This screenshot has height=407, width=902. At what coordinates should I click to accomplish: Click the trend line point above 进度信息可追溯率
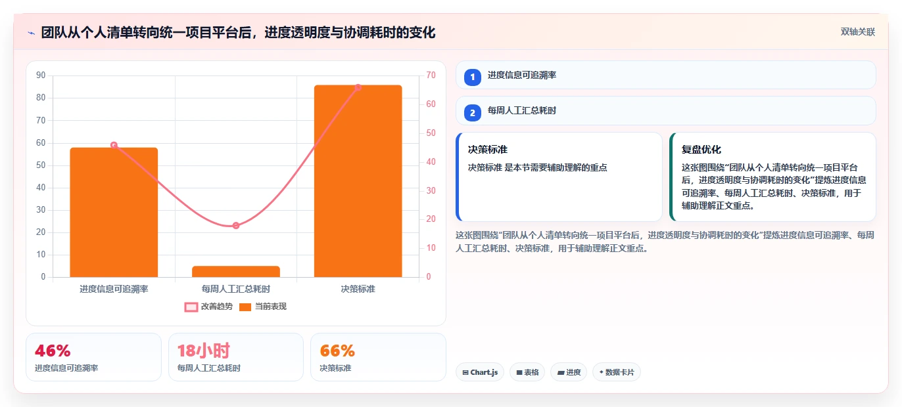114,145
